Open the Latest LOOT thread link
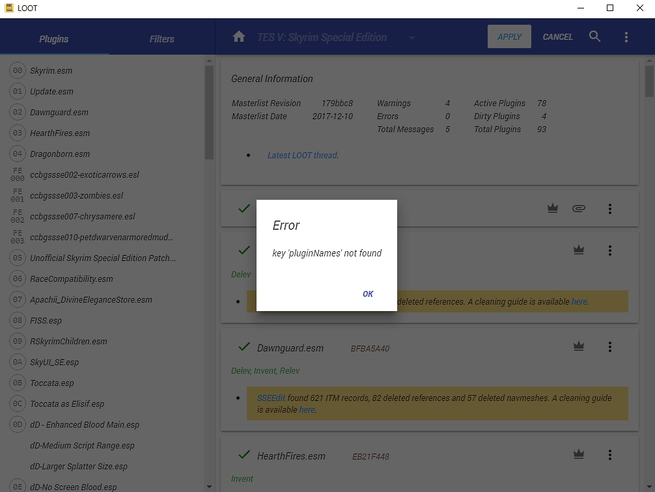The height and width of the screenshot is (492, 655). (x=303, y=156)
